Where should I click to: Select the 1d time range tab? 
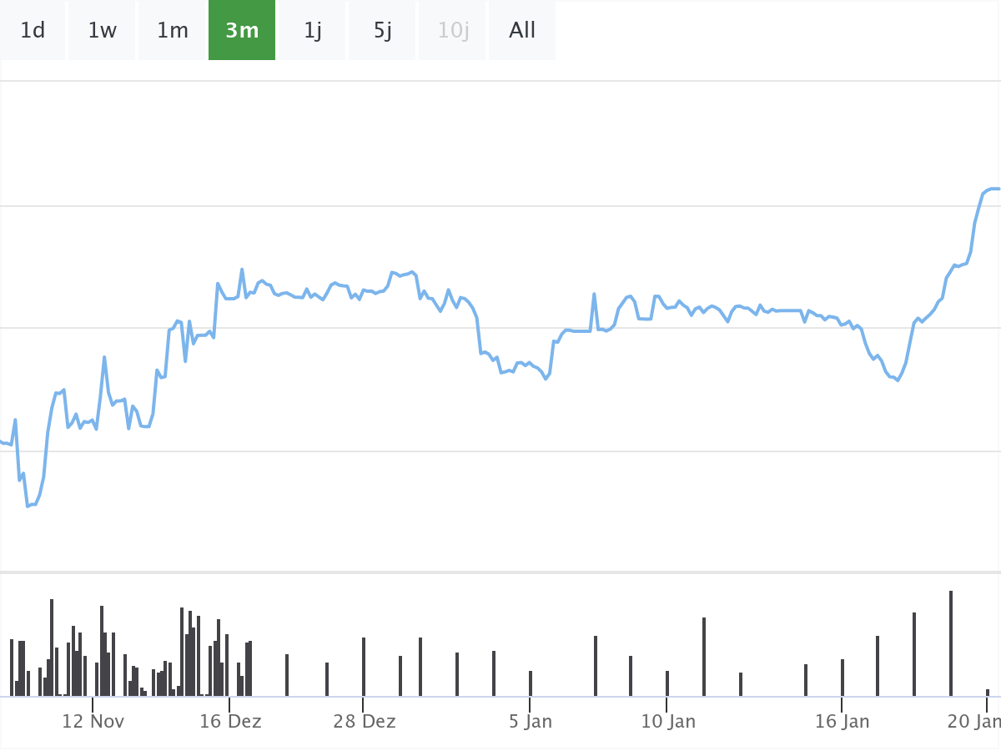[x=33, y=31]
